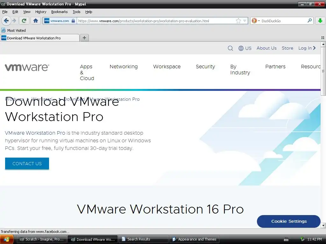This screenshot has width=326, height=244.
Task: Open the History menu
Action: tap(41, 12)
